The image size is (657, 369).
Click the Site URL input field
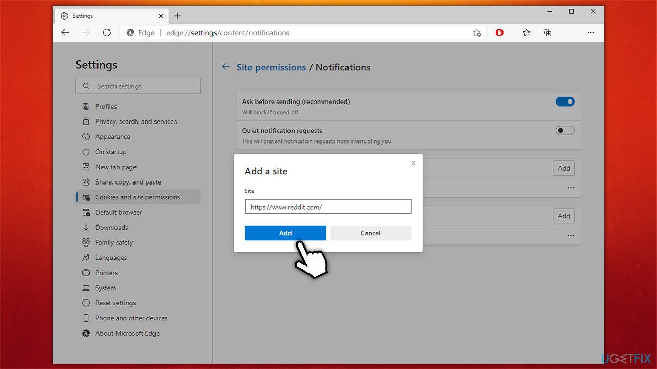coord(327,207)
